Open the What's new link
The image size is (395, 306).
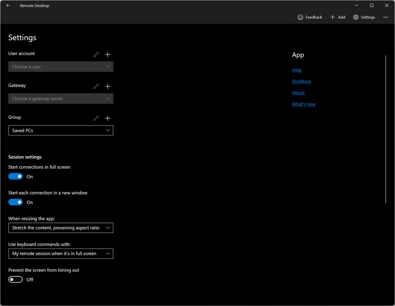point(304,104)
